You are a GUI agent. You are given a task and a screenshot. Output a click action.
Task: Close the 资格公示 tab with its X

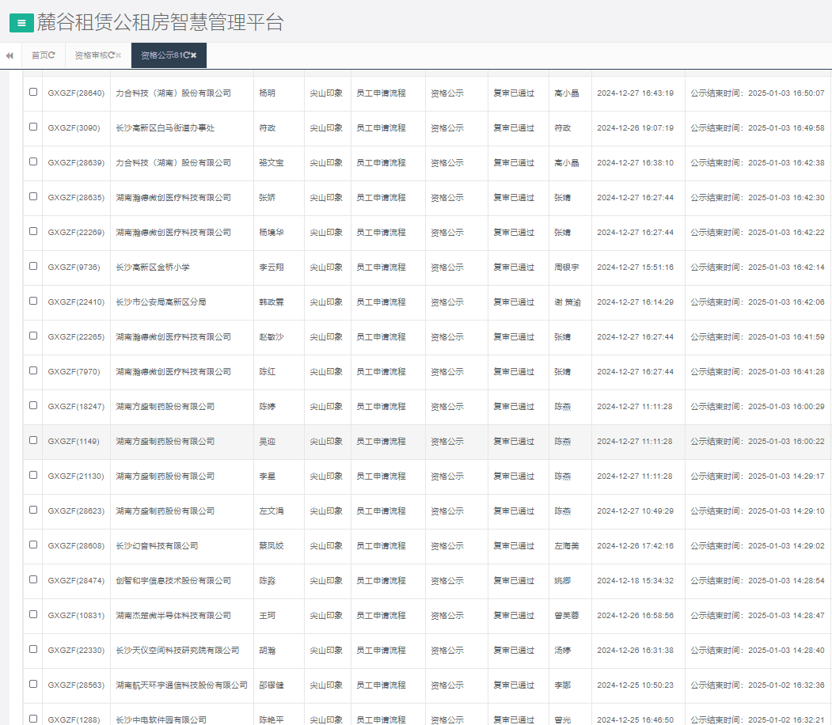194,55
